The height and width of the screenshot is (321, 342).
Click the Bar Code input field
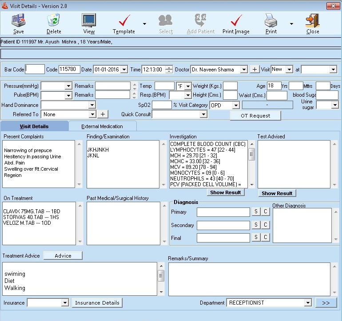[35, 69]
